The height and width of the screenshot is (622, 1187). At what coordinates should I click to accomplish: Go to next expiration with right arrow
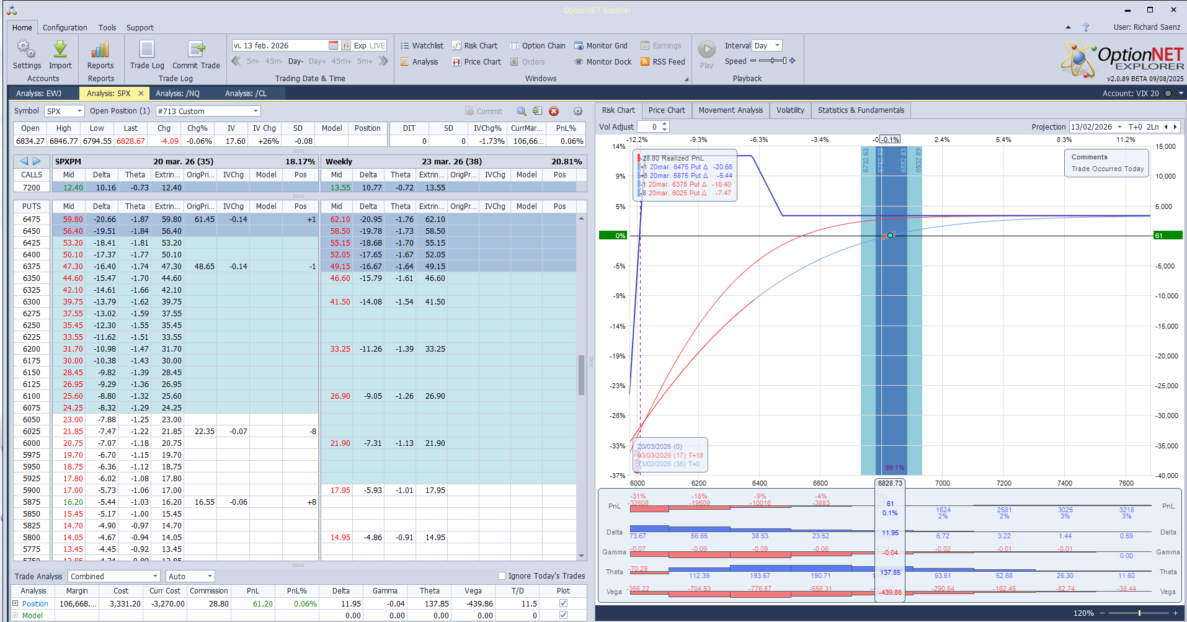click(x=37, y=161)
